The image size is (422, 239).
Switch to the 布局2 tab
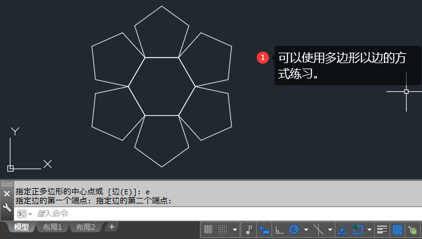(85, 227)
